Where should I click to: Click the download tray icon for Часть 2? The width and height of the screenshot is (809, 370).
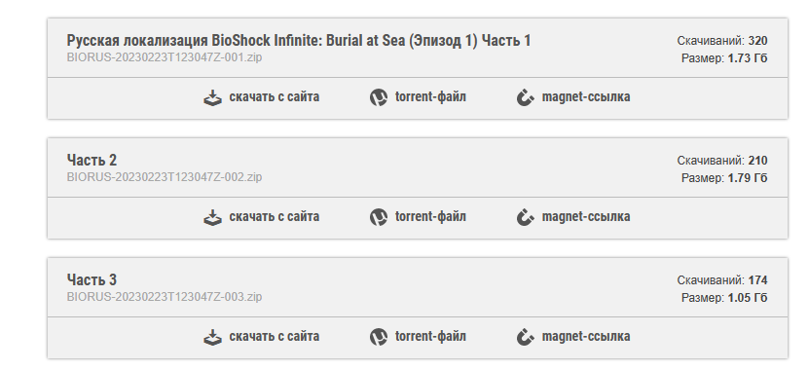coord(212,217)
